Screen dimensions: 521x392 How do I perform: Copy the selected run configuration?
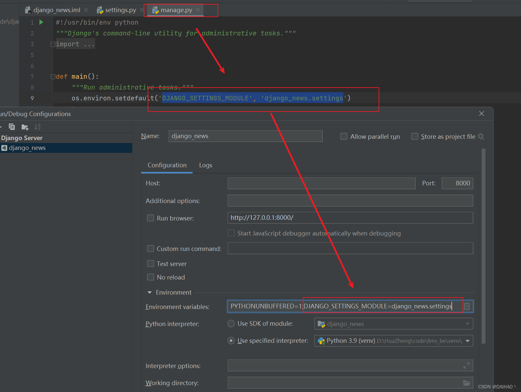pyautogui.click(x=12, y=127)
